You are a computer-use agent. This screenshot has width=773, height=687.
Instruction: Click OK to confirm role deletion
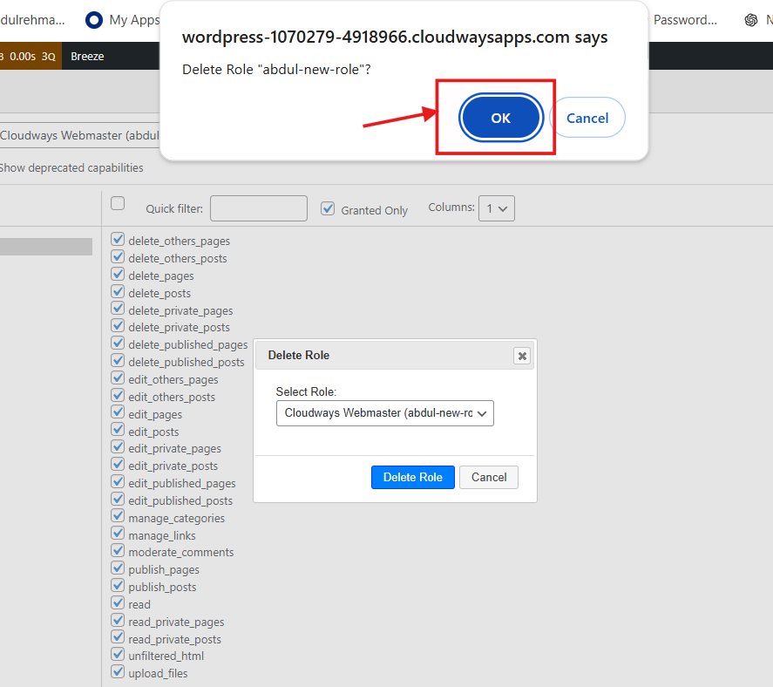pyautogui.click(x=501, y=118)
